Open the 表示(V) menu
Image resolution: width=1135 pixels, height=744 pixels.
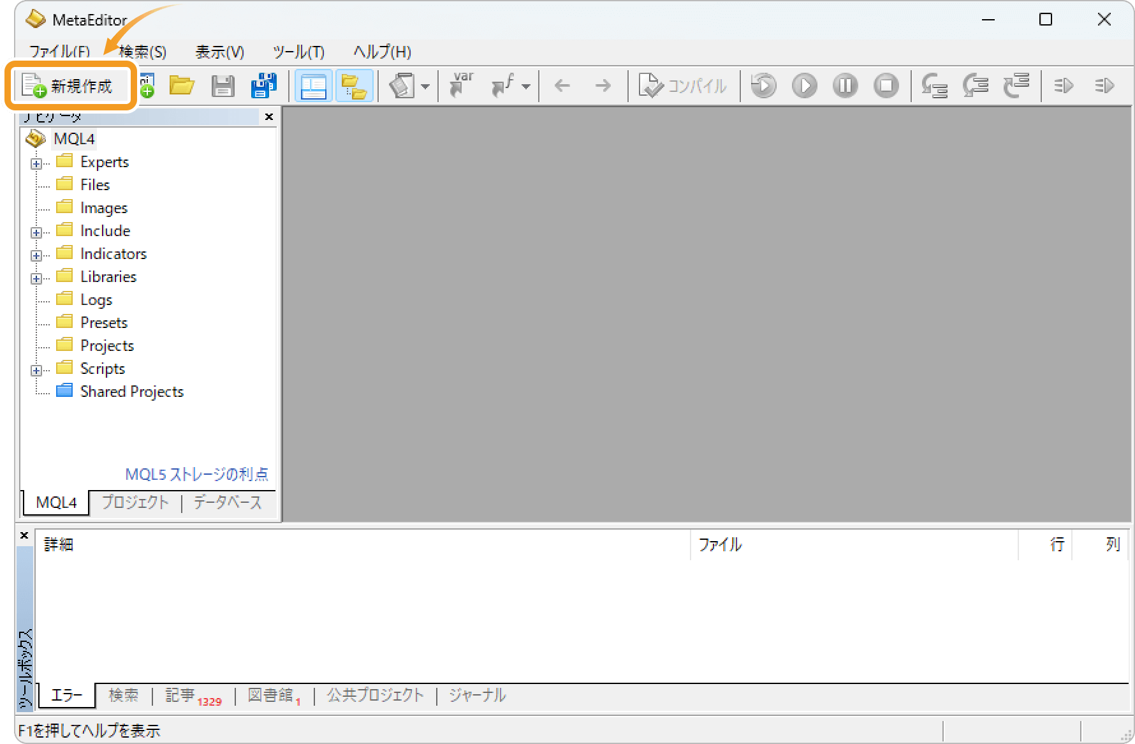(x=220, y=52)
